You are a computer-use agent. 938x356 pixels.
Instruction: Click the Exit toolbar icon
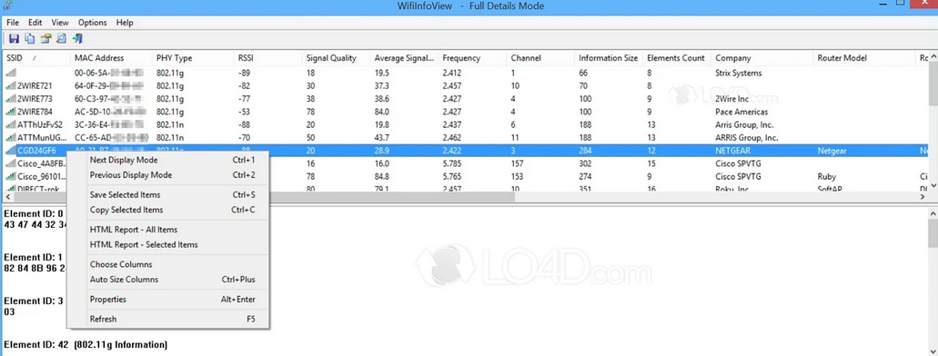tap(77, 39)
